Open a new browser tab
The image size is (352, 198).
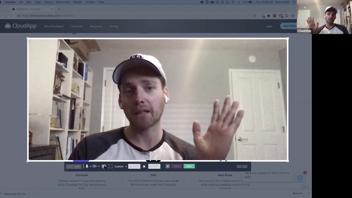coord(59,9)
